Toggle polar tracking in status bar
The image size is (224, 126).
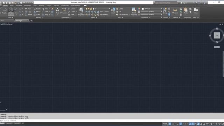[x=181, y=124]
